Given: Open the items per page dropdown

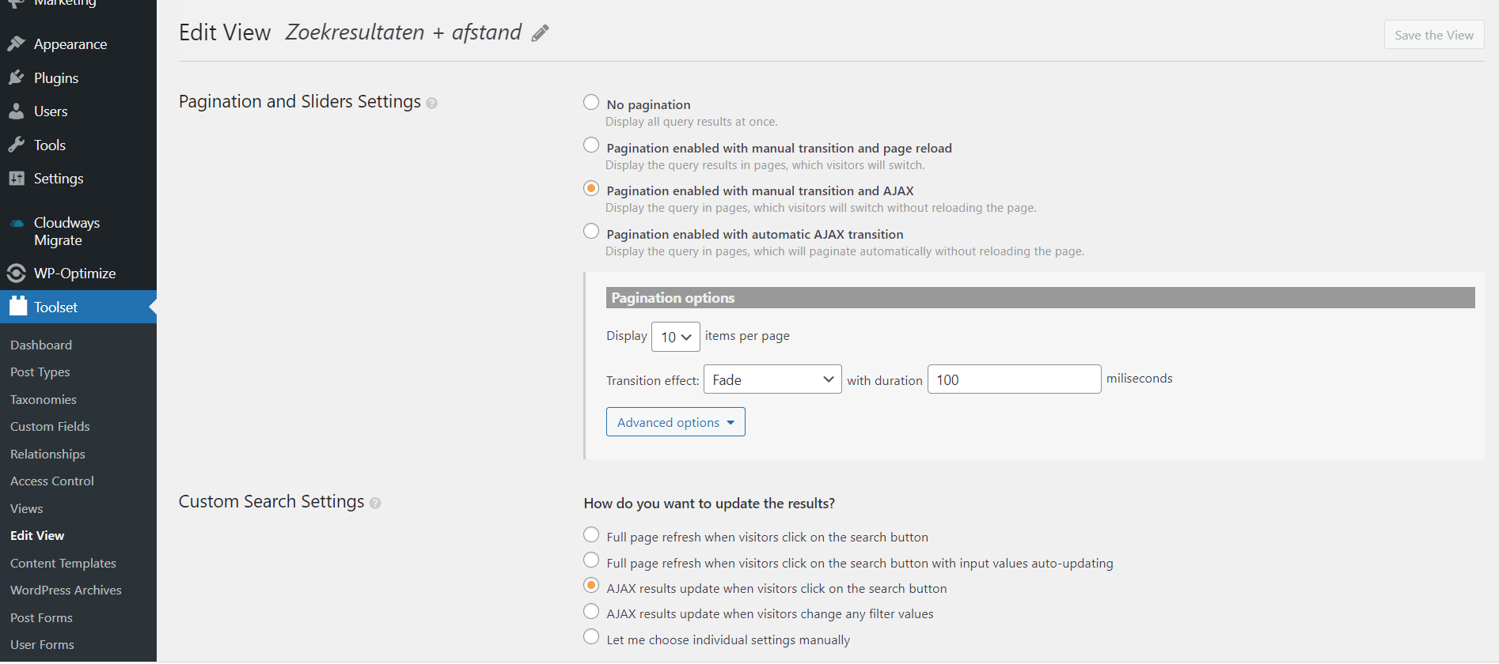Looking at the screenshot, I should [x=676, y=337].
